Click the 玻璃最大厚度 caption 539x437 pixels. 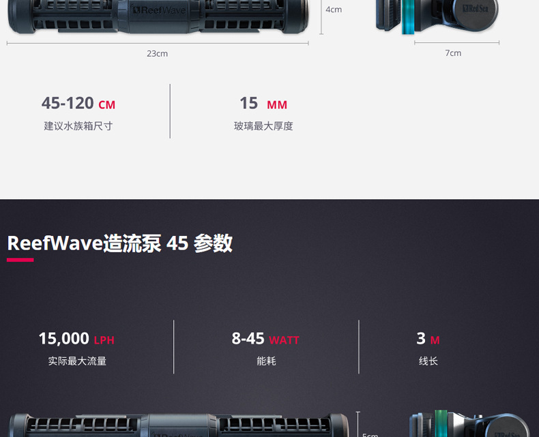pos(263,126)
